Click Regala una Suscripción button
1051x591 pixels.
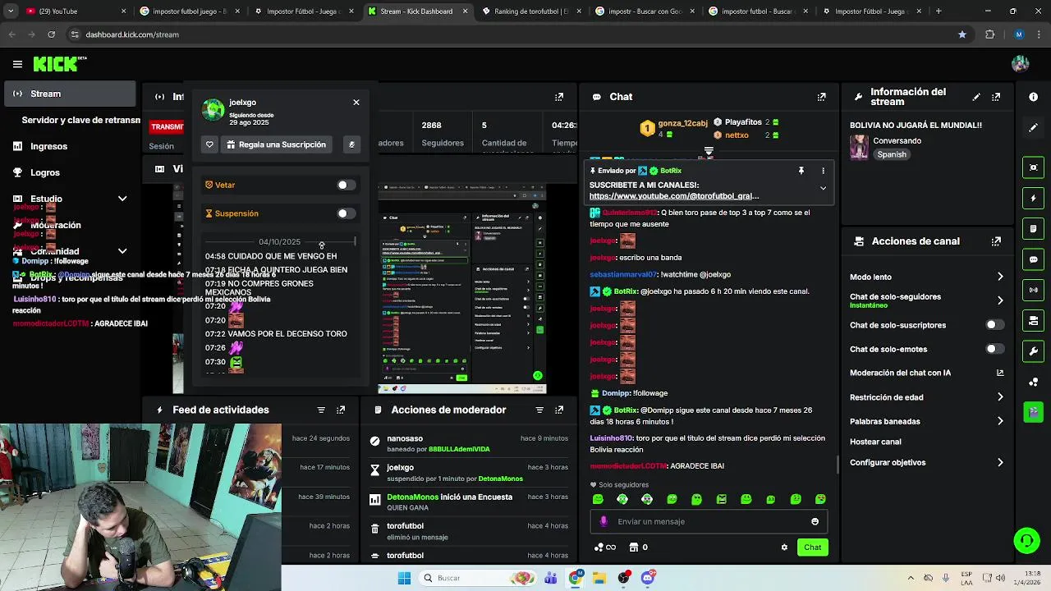pyautogui.click(x=277, y=144)
